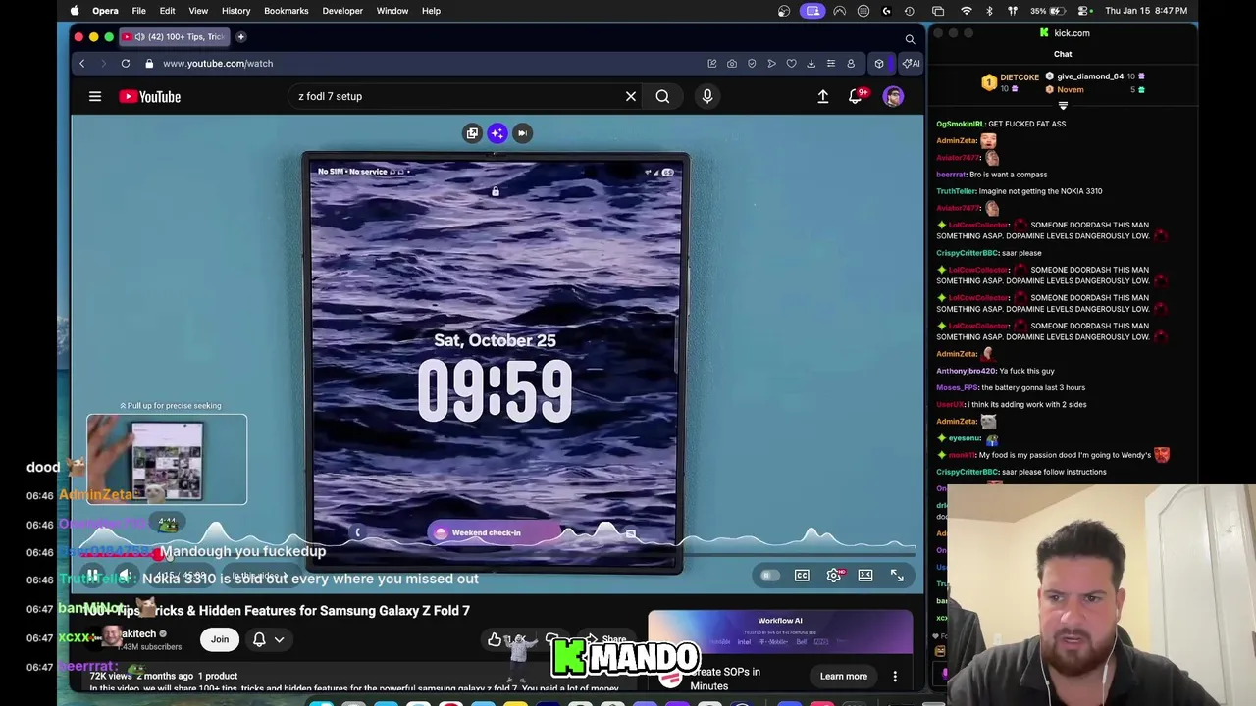Open Opera player triangle icon in address bar

(x=771, y=64)
